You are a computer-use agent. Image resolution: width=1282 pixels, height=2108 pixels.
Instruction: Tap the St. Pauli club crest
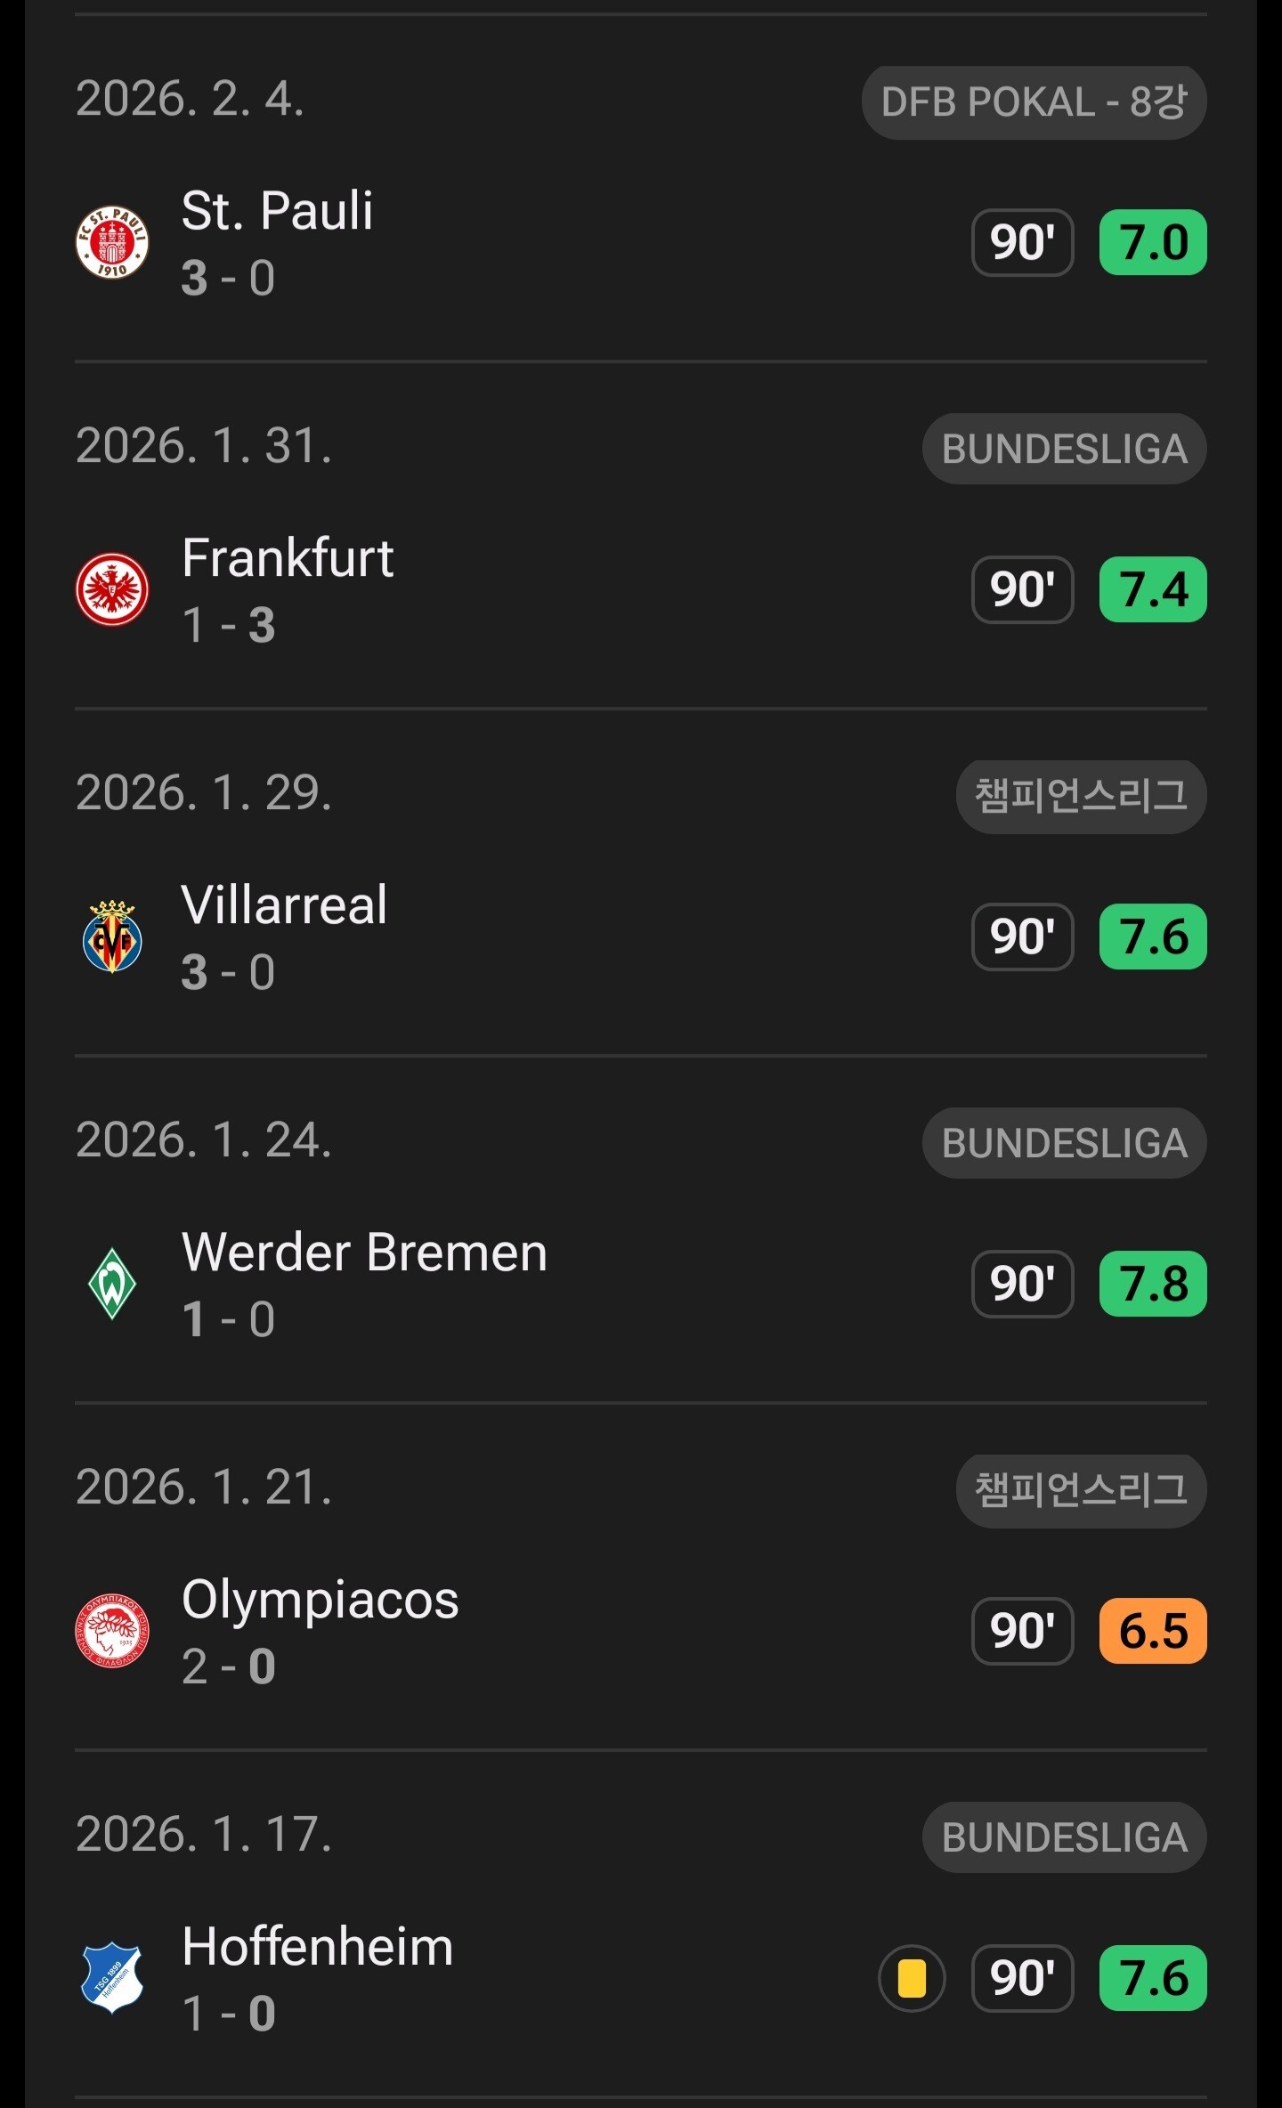pyautogui.click(x=112, y=242)
